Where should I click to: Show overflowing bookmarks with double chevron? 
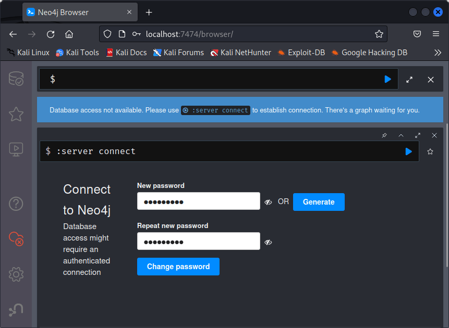438,52
